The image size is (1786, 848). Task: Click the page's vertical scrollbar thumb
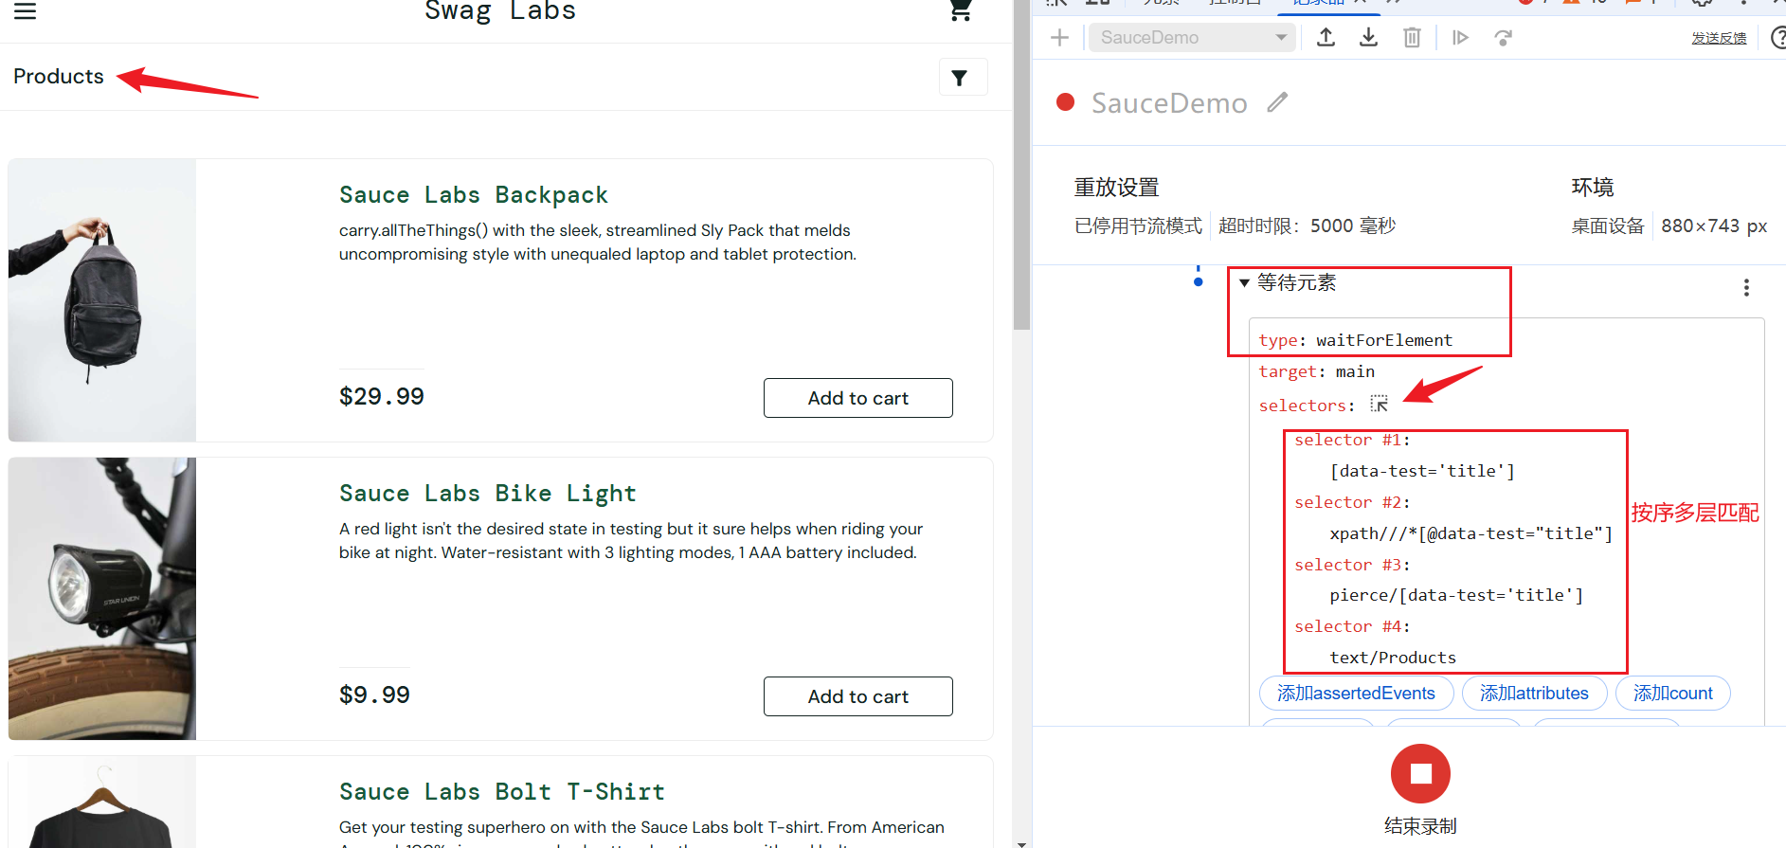click(x=1021, y=165)
